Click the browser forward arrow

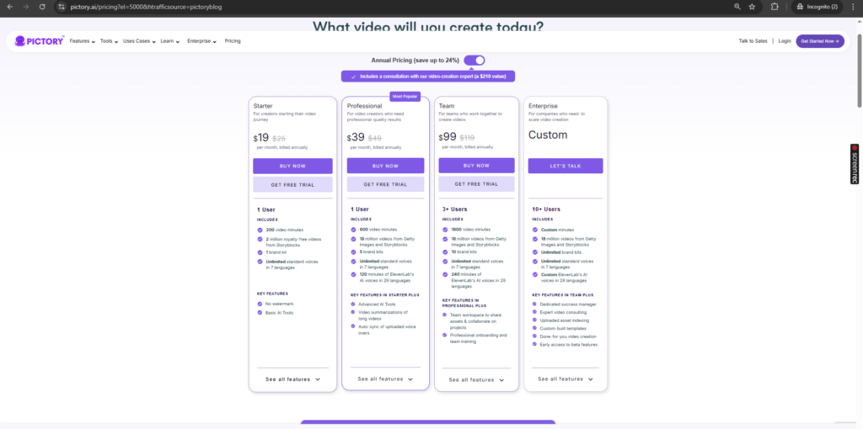pos(26,7)
